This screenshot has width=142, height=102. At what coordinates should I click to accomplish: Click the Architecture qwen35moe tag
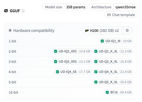[x=113, y=7]
